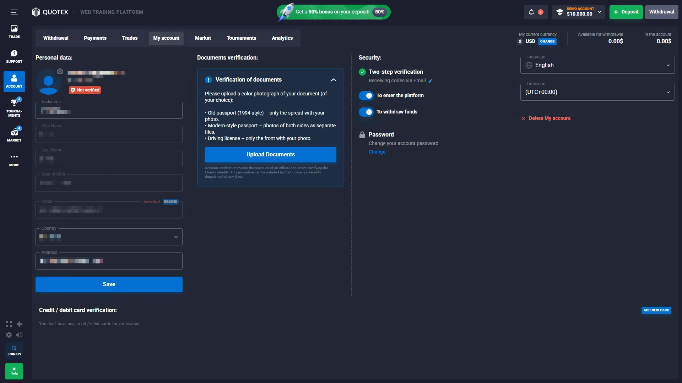Open the Language dropdown
Screen dimensions: 682x383
[x=597, y=65]
